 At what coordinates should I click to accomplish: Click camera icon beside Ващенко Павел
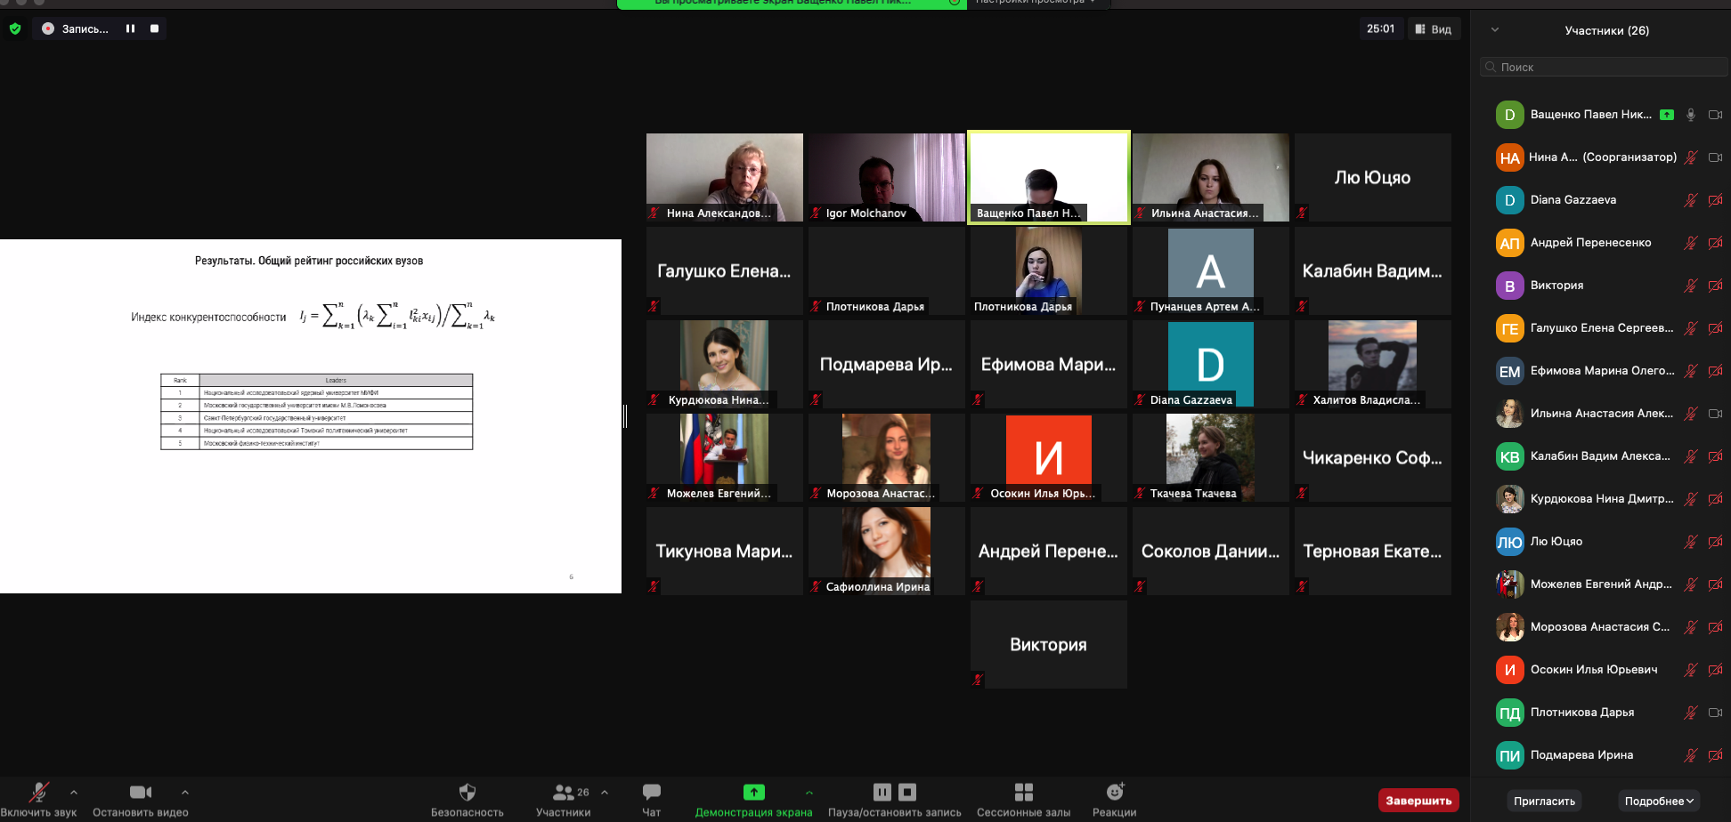(x=1715, y=115)
